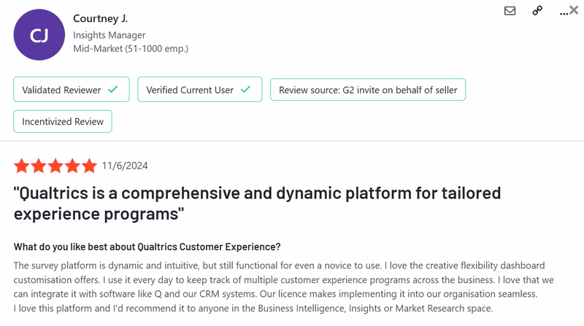Select the Incentivized Review badge
Viewport: 584px width, 326px height.
point(63,121)
